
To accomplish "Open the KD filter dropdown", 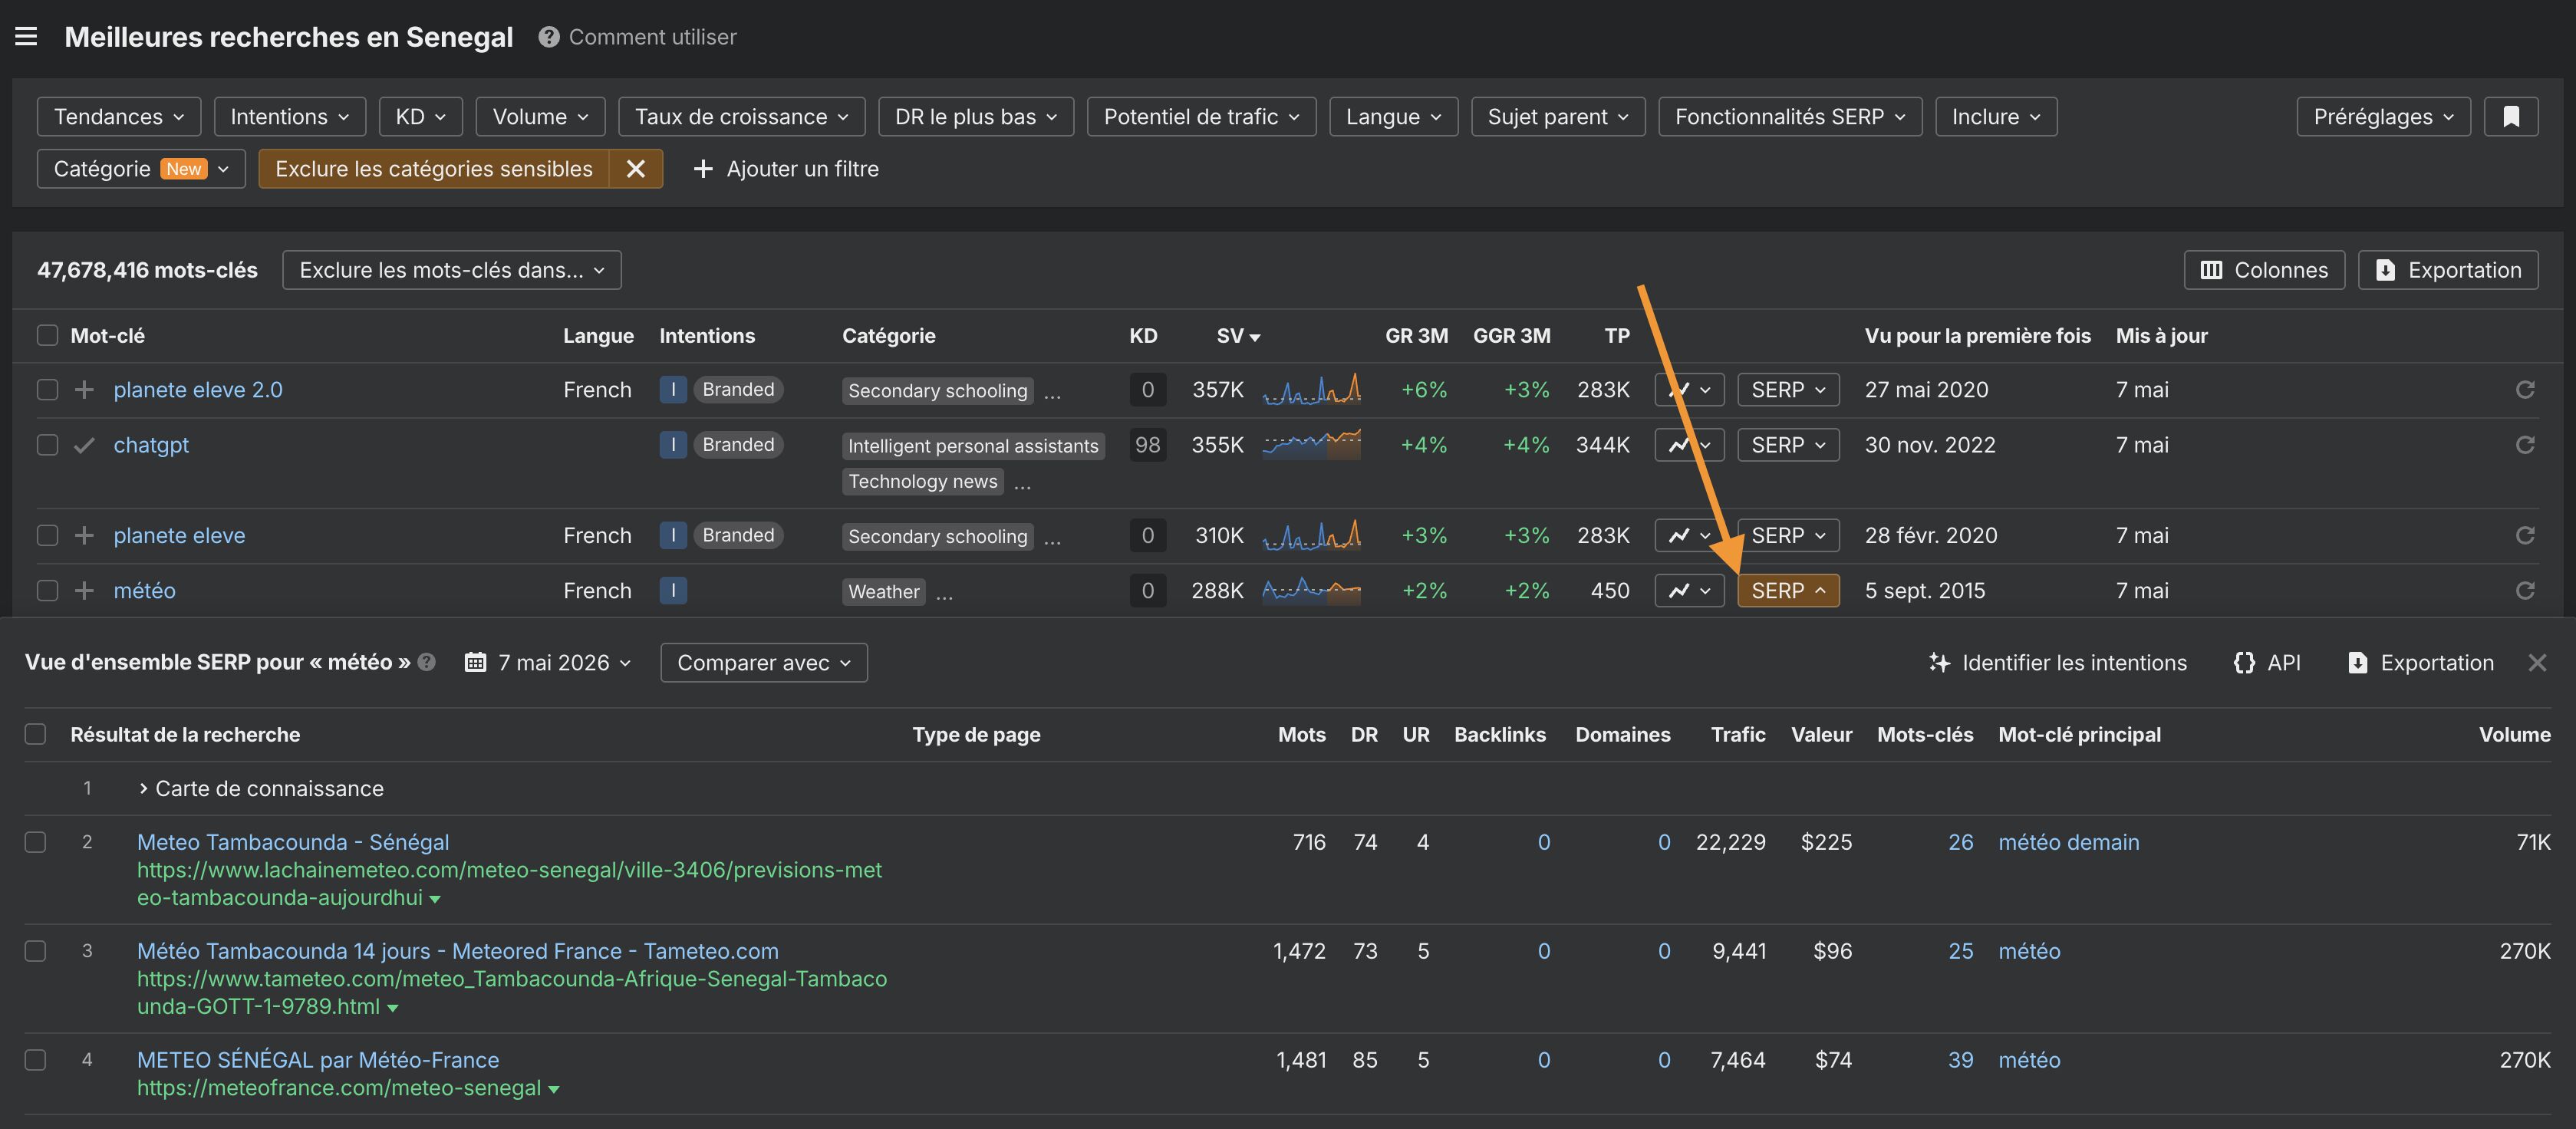I will (421, 117).
